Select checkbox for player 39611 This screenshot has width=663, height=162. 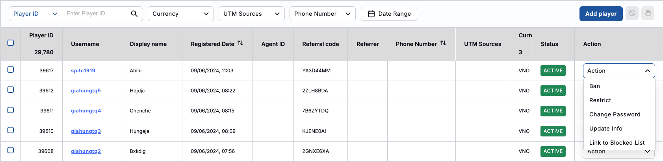coord(11,110)
